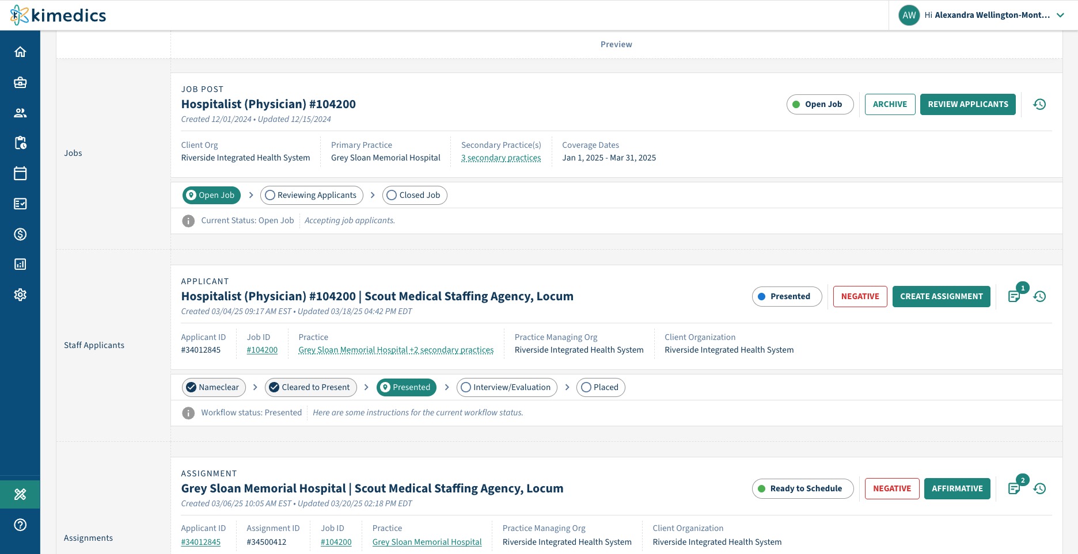Click the kimedics logo
The width and height of the screenshot is (1078, 554).
(58, 15)
